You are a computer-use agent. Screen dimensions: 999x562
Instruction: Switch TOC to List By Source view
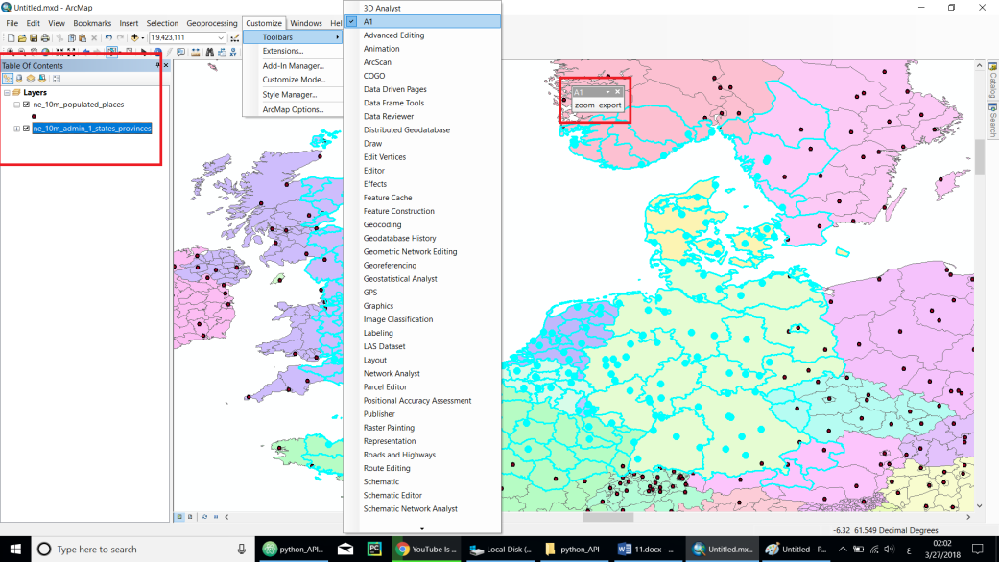click(19, 79)
